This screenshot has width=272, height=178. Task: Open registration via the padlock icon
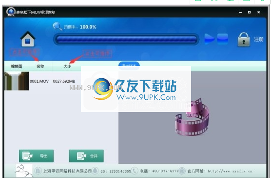tap(244, 40)
